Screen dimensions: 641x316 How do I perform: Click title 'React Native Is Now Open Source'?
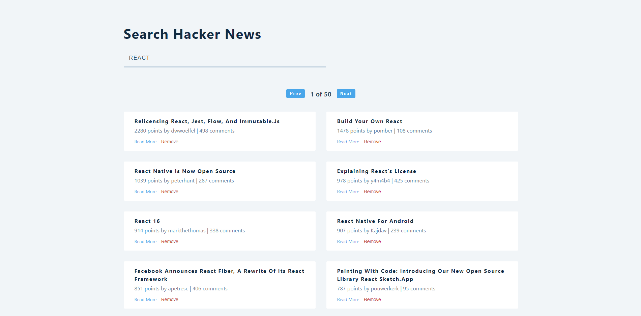point(185,171)
